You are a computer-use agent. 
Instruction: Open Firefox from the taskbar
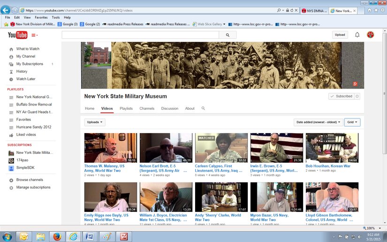pyautogui.click(x=57, y=236)
